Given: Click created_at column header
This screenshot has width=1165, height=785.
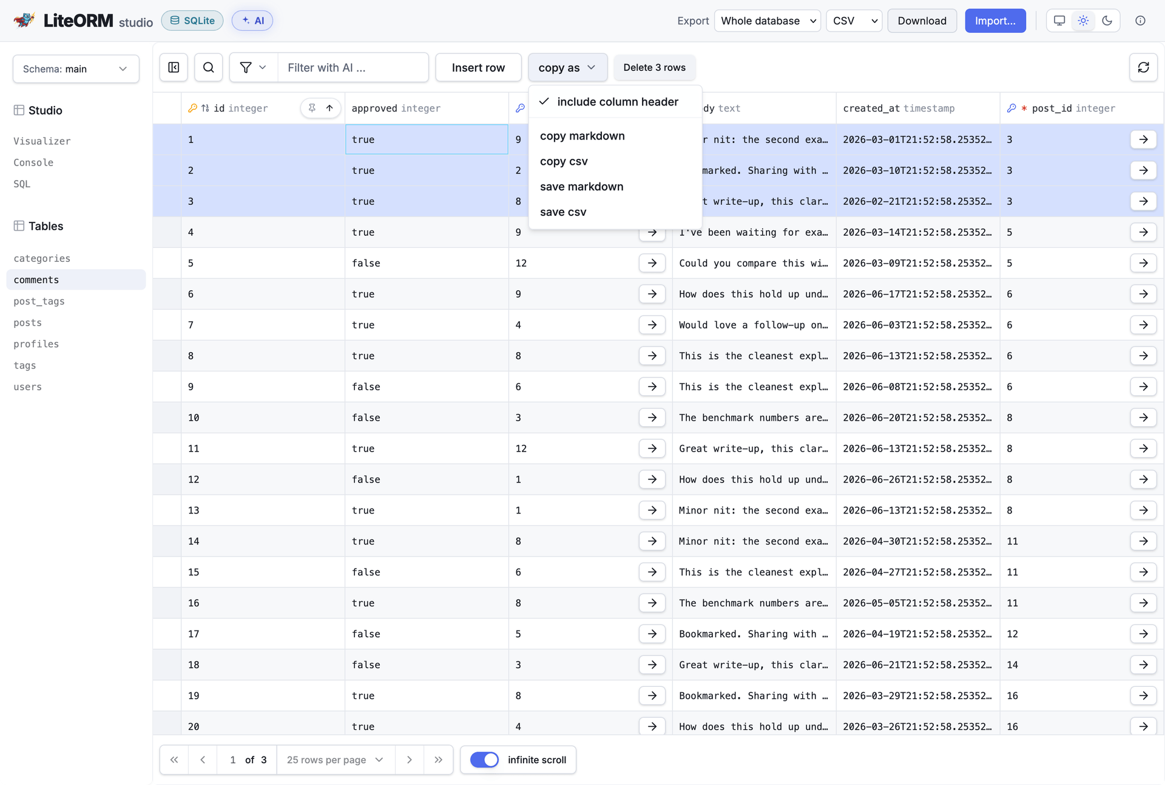Looking at the screenshot, I should pos(917,108).
